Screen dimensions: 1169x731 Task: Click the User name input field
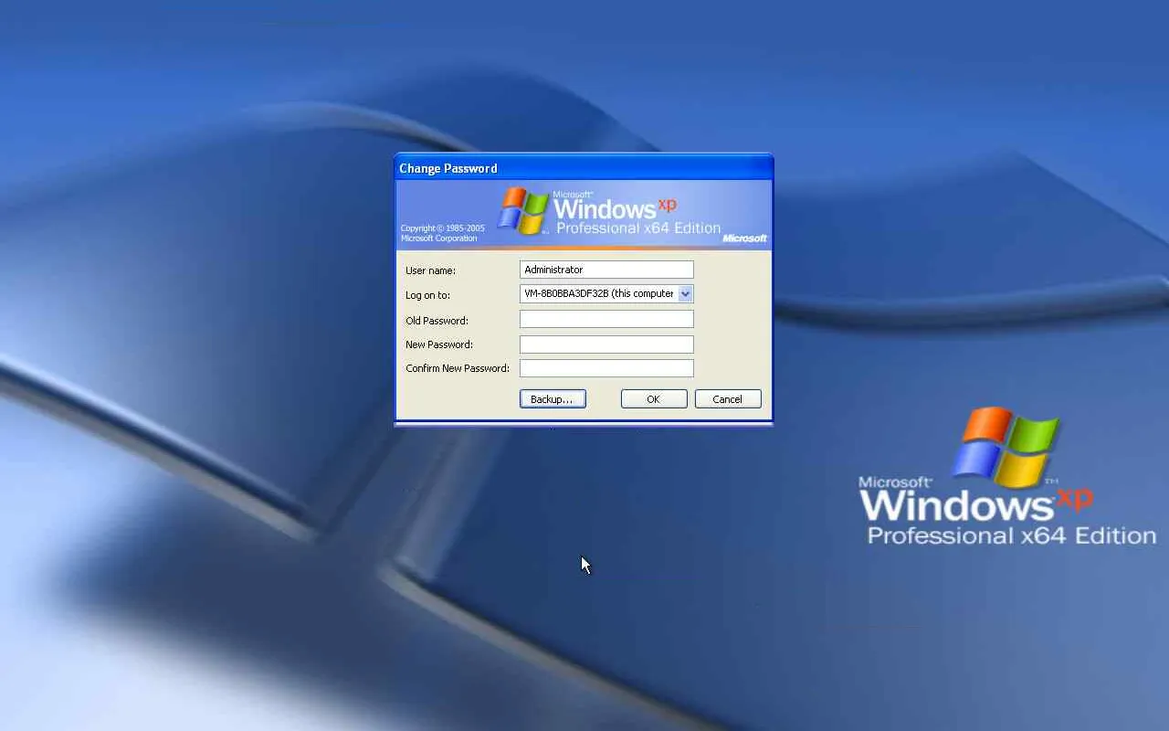click(606, 270)
